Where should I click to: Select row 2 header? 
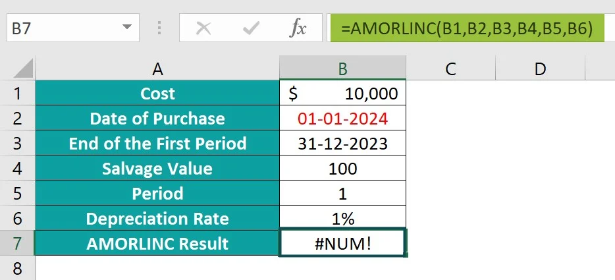click(17, 118)
